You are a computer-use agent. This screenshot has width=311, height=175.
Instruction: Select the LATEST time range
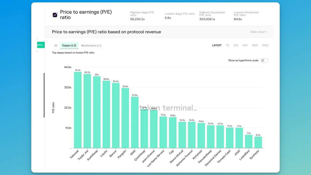[x=217, y=45]
